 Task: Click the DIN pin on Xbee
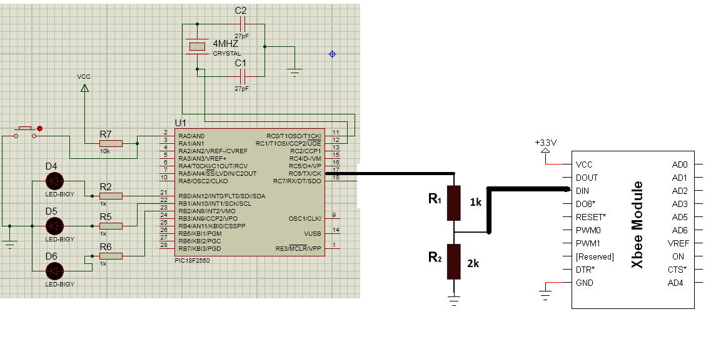[x=582, y=191]
